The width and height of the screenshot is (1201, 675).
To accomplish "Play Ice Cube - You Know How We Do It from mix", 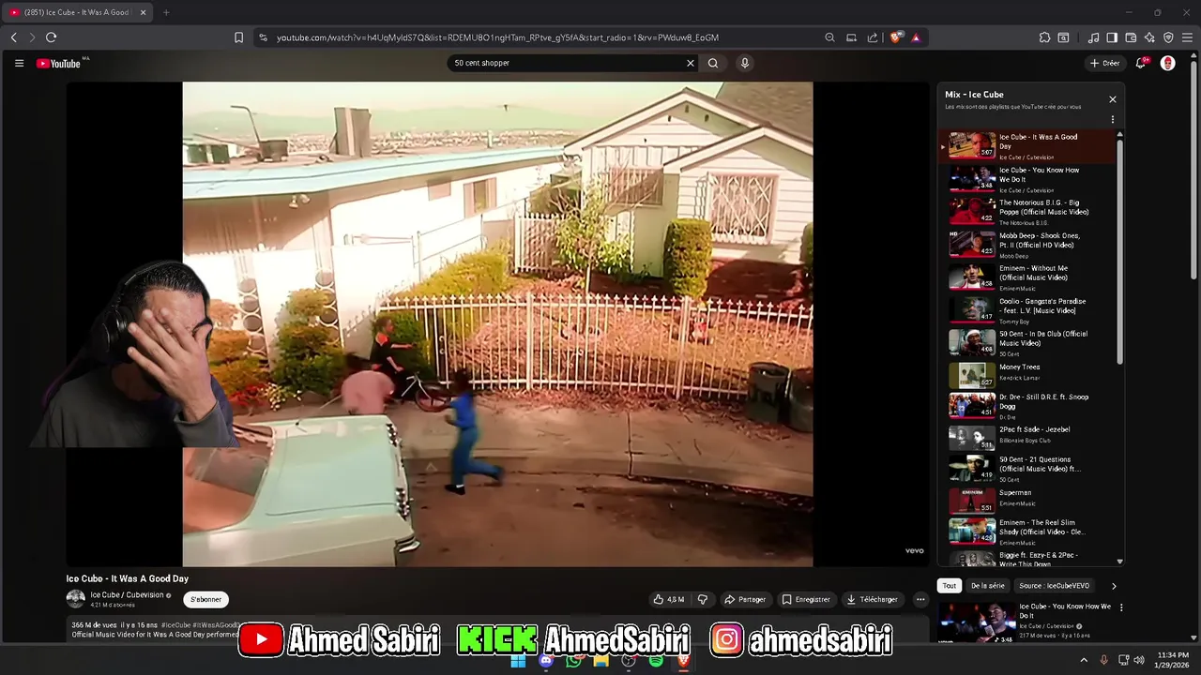I will point(1027,179).
